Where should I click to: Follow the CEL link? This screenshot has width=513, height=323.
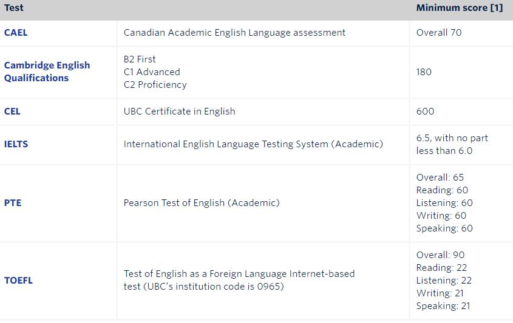pyautogui.click(x=12, y=112)
